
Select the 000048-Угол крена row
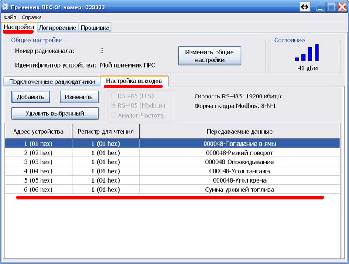tap(172, 180)
